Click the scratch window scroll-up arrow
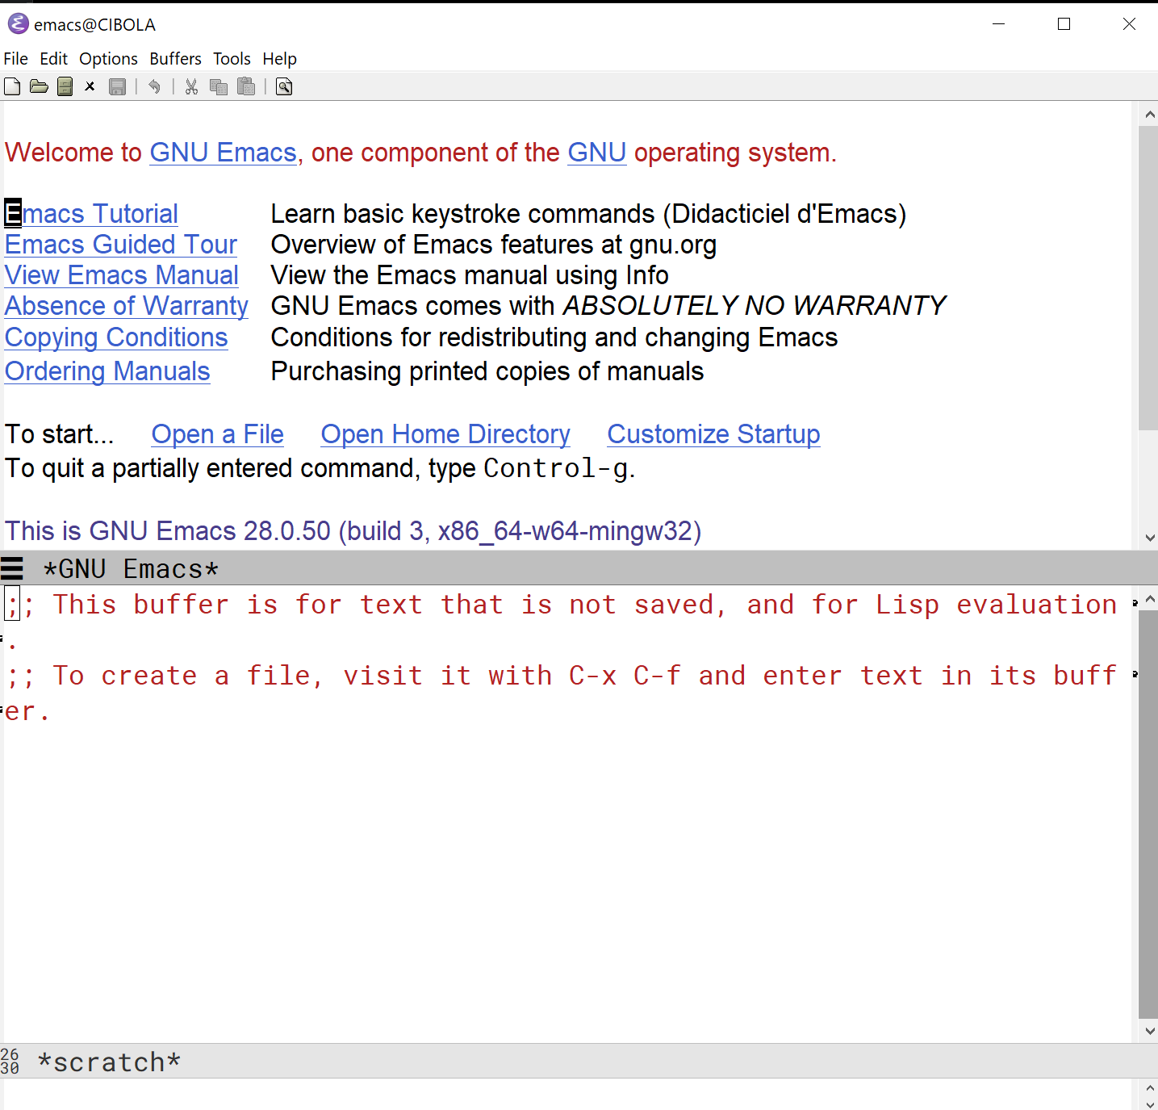The image size is (1158, 1110). tap(1149, 599)
